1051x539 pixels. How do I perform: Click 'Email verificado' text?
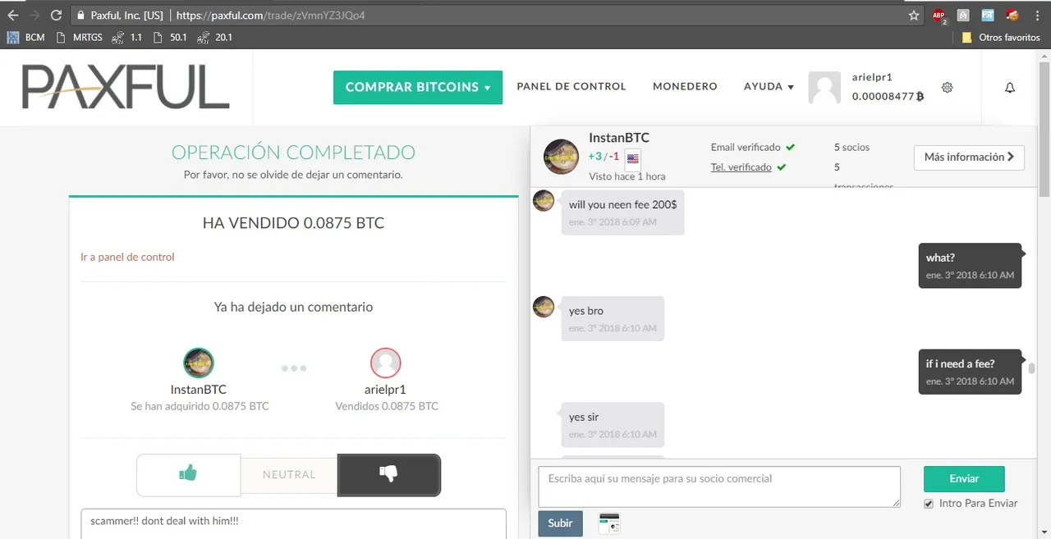(x=746, y=148)
